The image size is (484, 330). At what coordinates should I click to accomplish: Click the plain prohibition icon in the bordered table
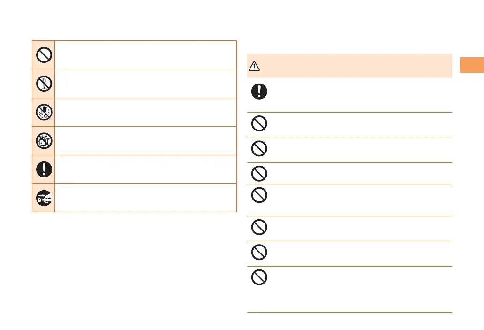[x=43, y=55]
